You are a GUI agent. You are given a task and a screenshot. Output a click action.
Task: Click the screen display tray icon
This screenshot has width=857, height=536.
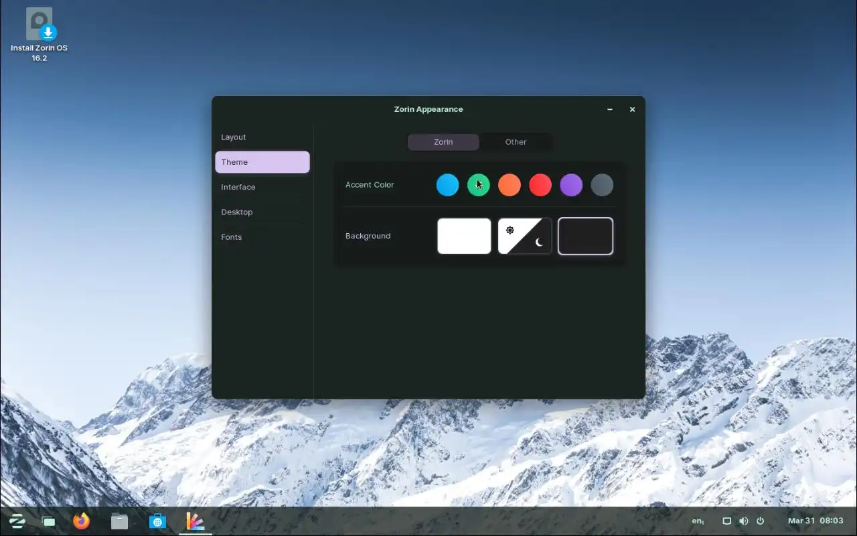(x=726, y=521)
